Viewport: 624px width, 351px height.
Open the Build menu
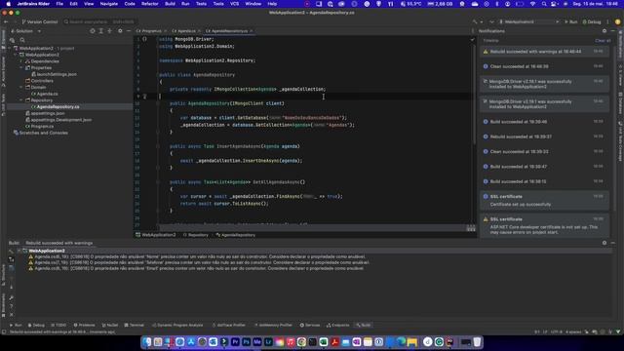[170, 4]
